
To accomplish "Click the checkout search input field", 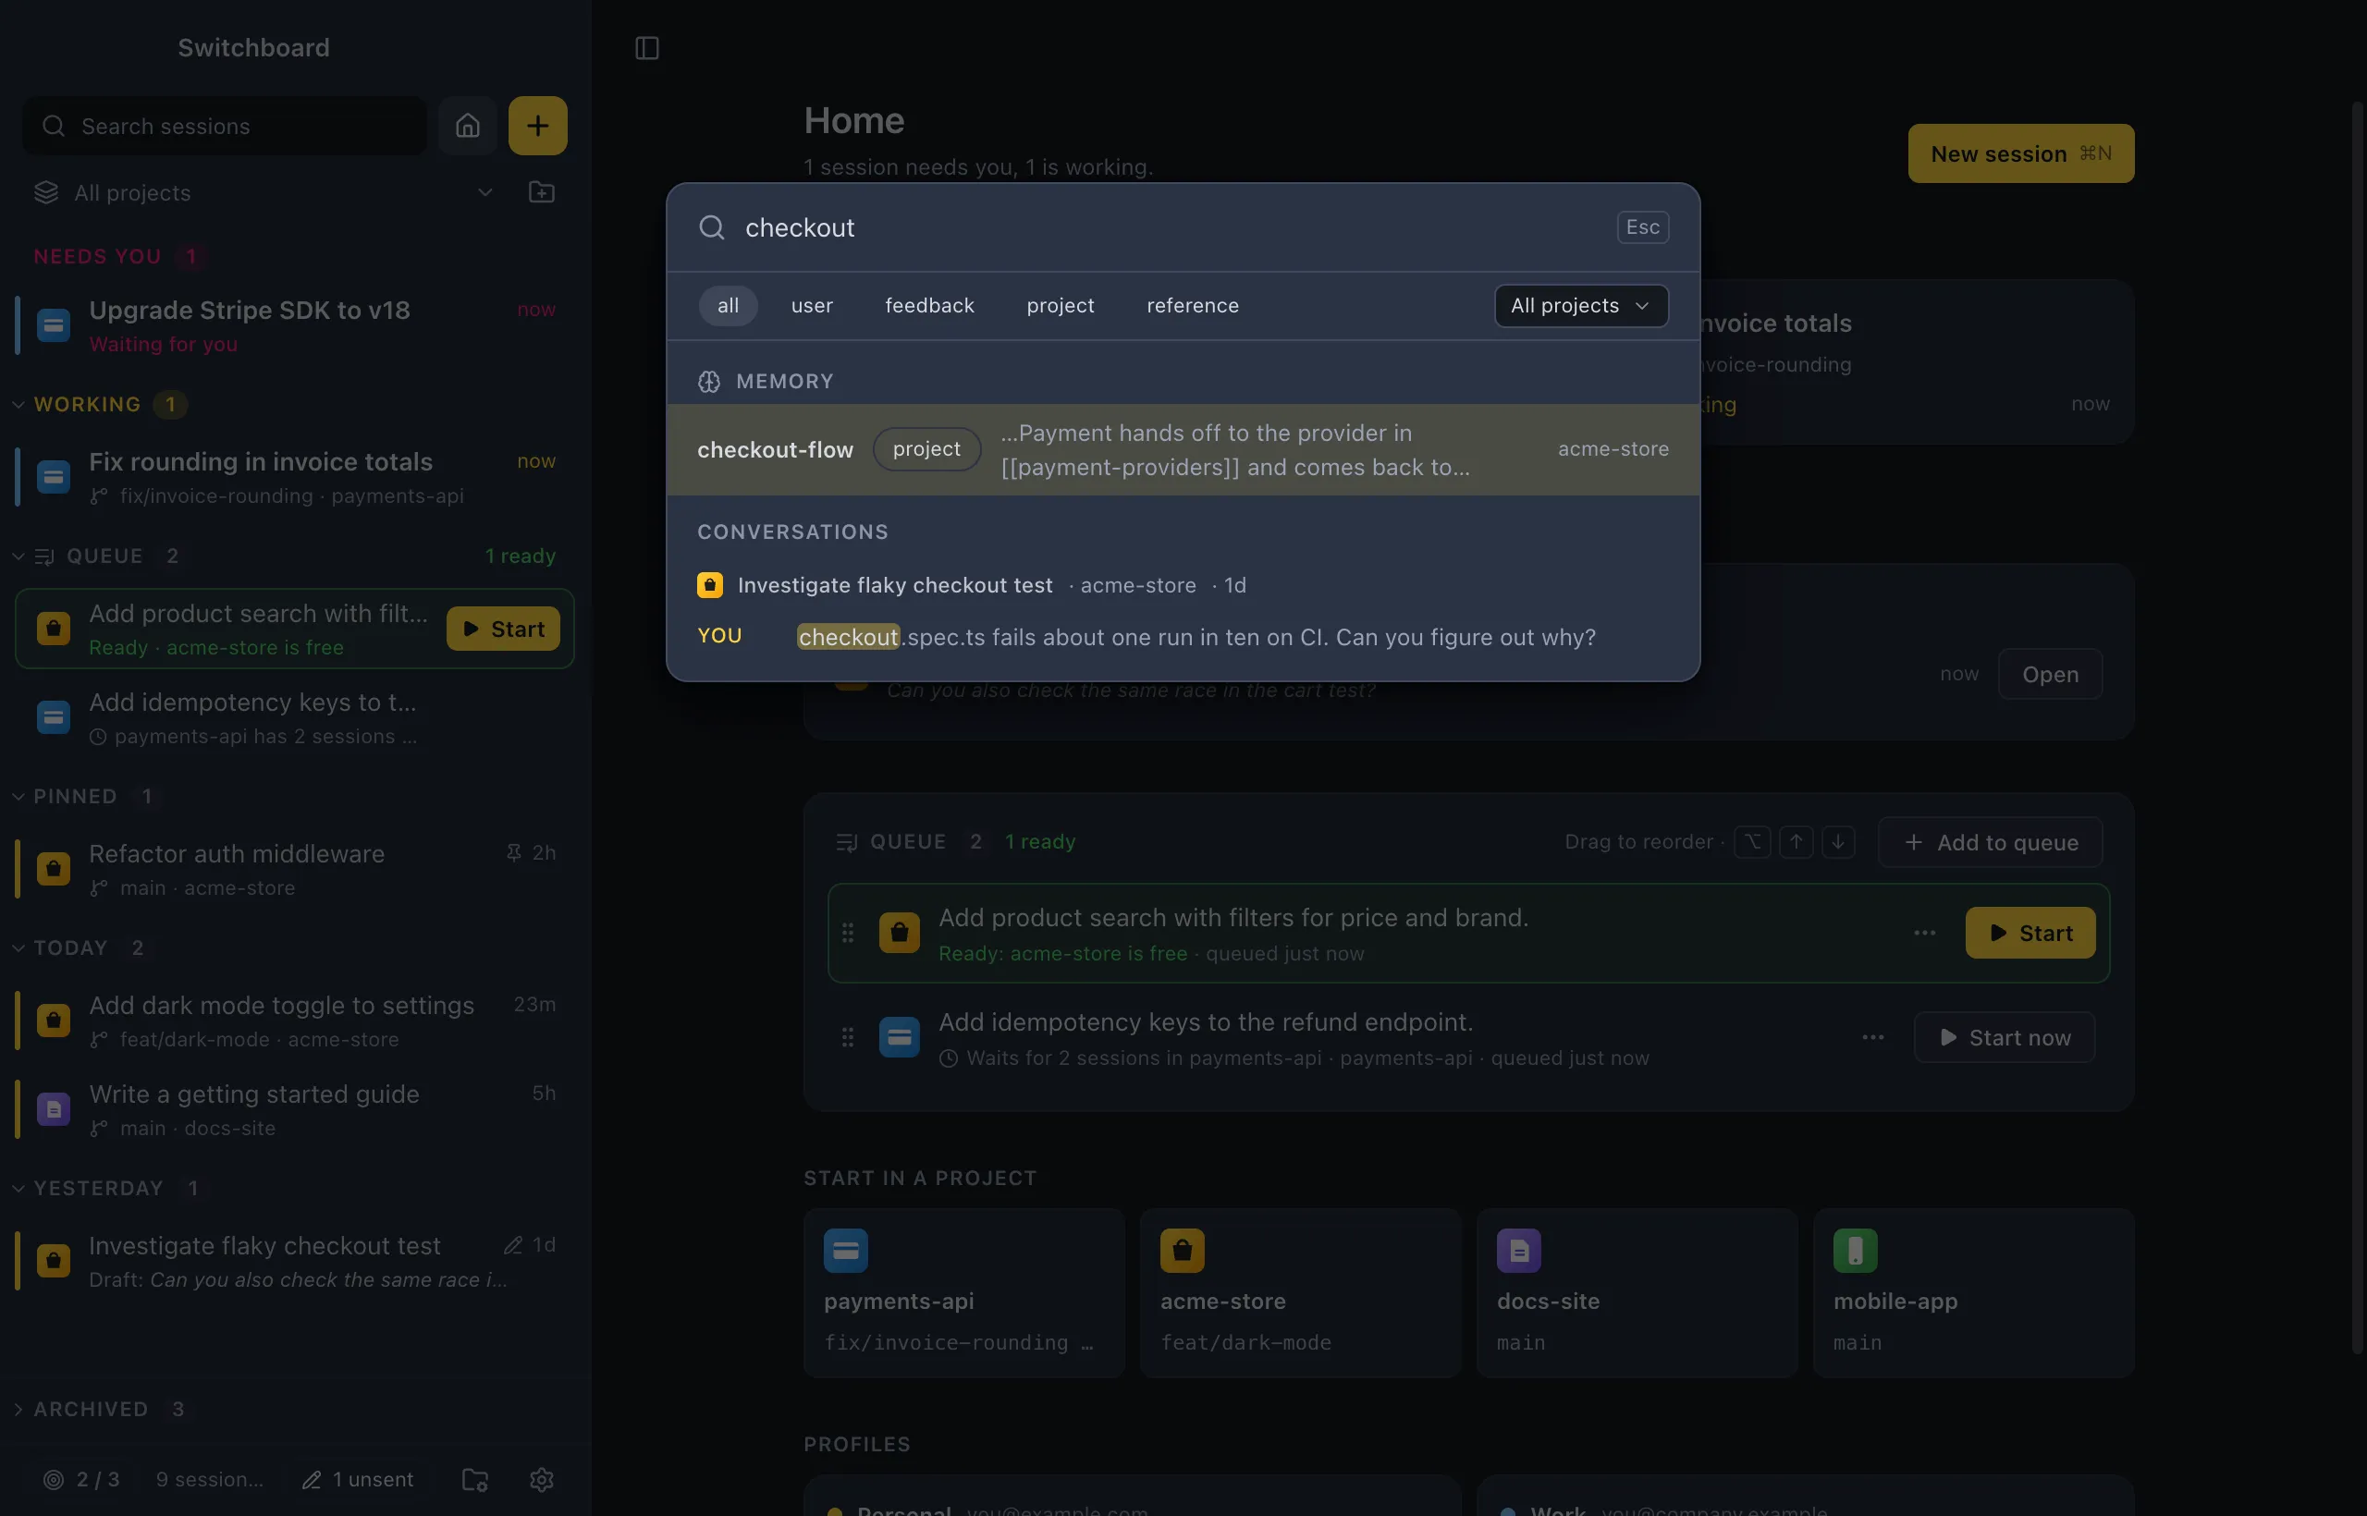I will click(1171, 227).
